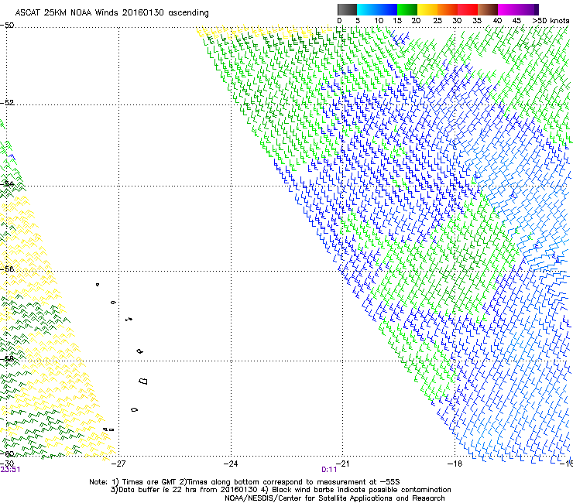Screen dimensions: 573x503
Task: Click the largest island outline in the island chain
Action: point(143,382)
